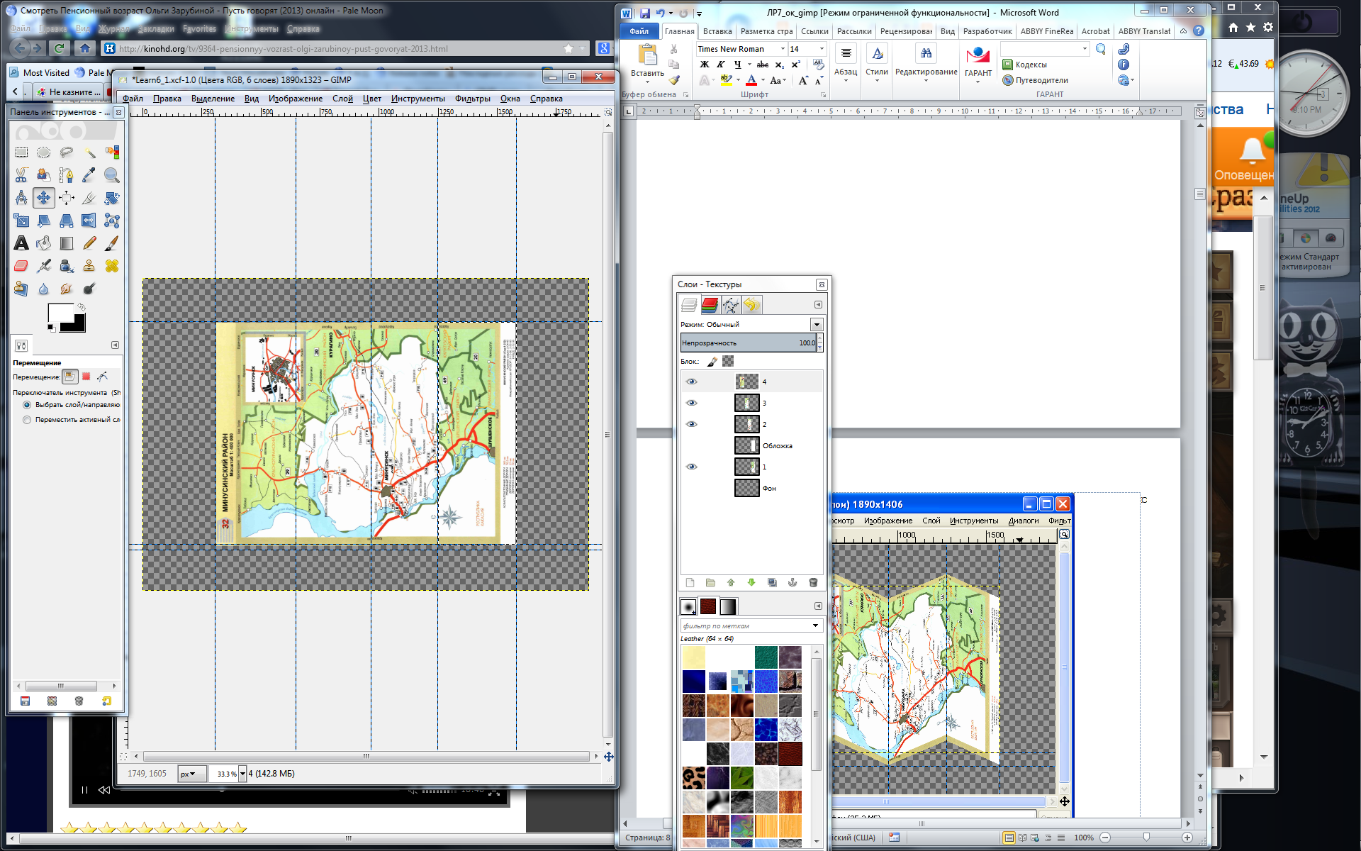Switch to the Вставка ribbon tab in Word

coord(717,31)
